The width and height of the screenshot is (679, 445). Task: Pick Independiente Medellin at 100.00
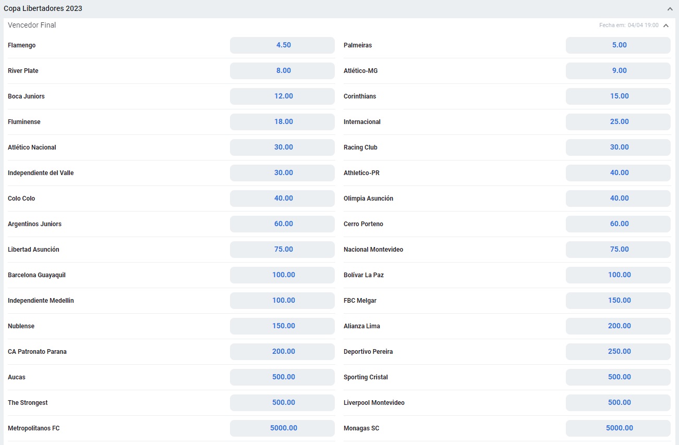[282, 301]
